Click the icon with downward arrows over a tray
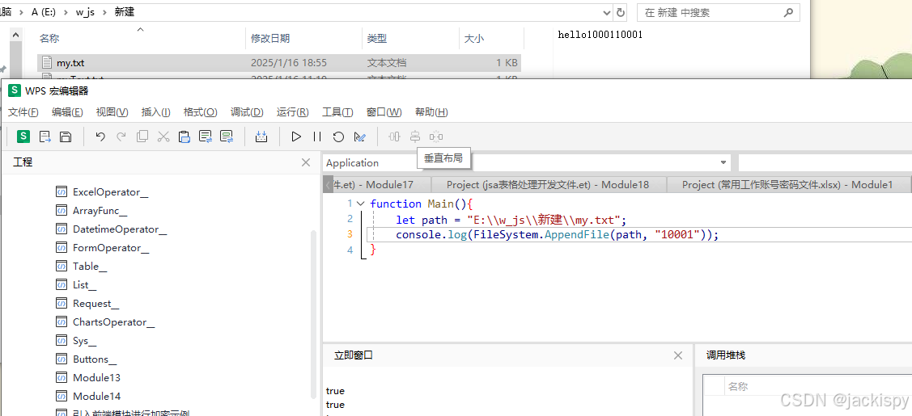This screenshot has height=416, width=912. [x=261, y=137]
